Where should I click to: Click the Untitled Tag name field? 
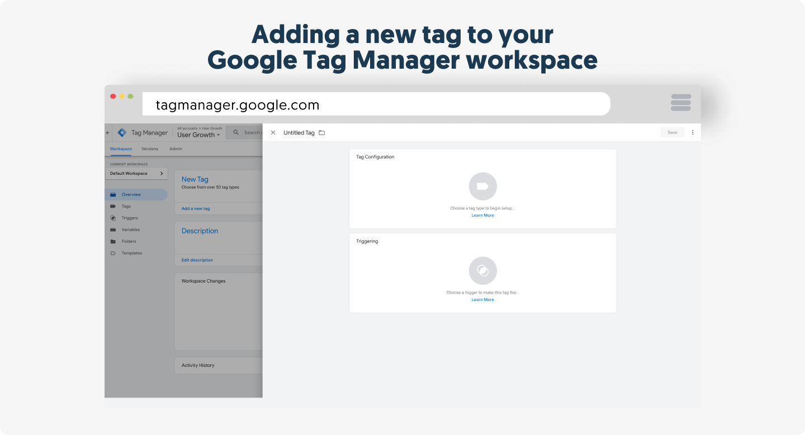299,133
